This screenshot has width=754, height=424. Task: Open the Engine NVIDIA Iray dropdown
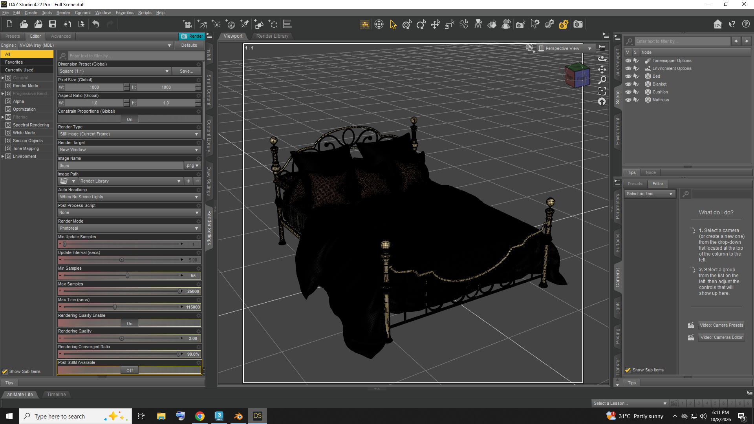(x=95, y=45)
